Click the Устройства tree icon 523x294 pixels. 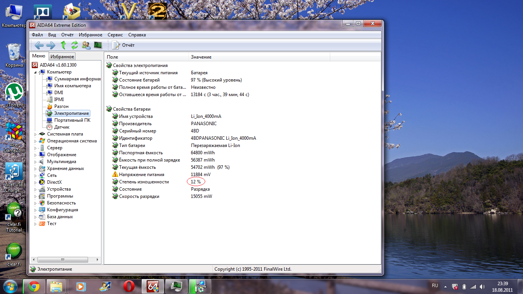click(x=42, y=189)
